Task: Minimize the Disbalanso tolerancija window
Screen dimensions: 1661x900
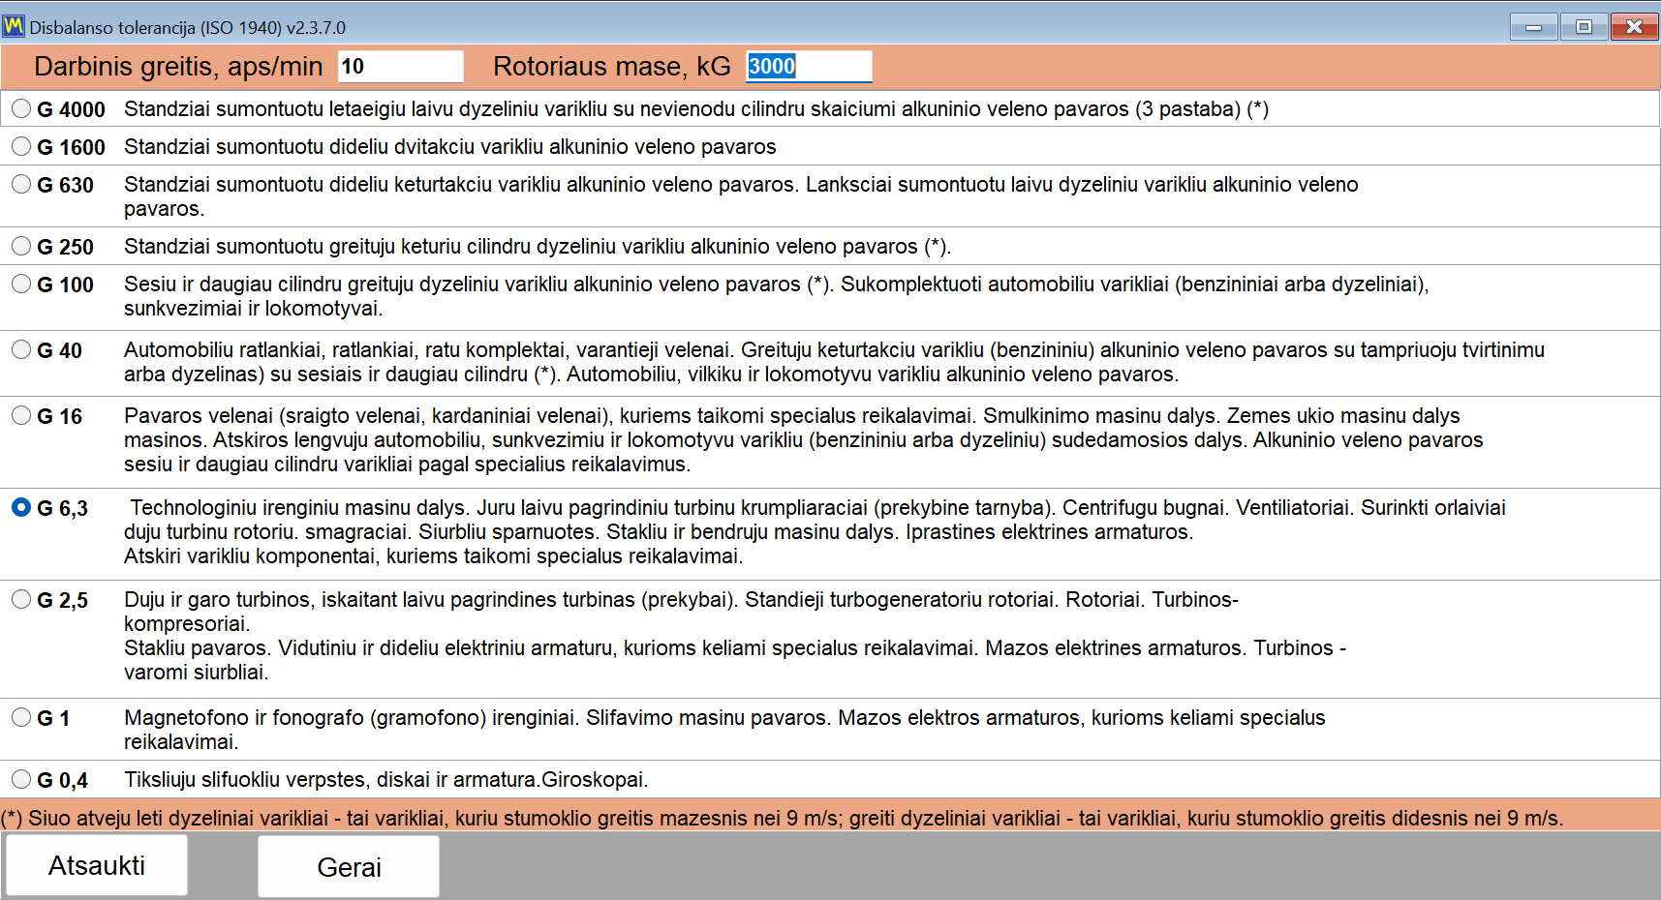Action: (x=1534, y=27)
